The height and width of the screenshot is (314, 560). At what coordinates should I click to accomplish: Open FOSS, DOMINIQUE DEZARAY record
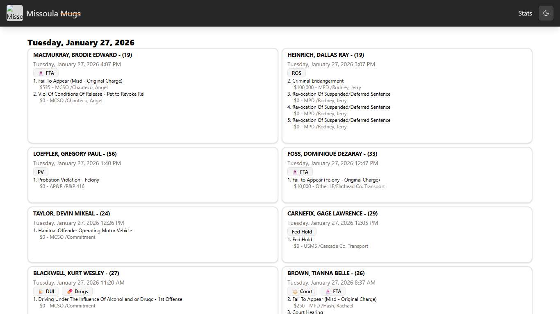[x=332, y=154]
